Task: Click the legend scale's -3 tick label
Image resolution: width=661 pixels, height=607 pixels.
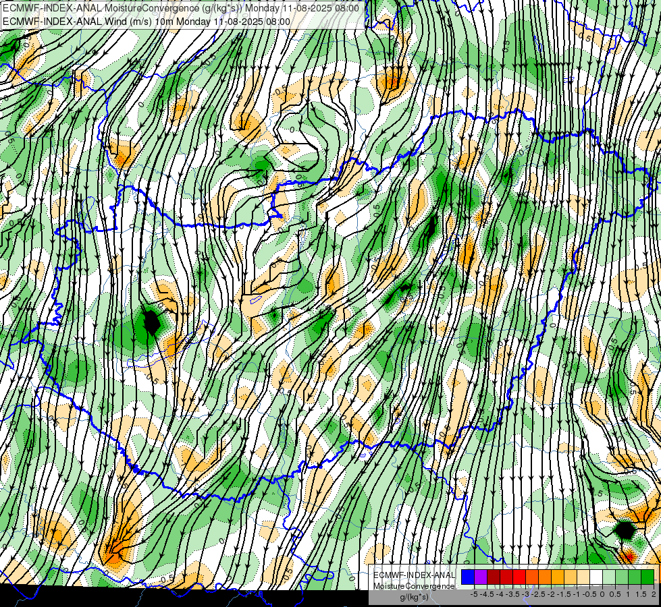Action: coord(526,594)
